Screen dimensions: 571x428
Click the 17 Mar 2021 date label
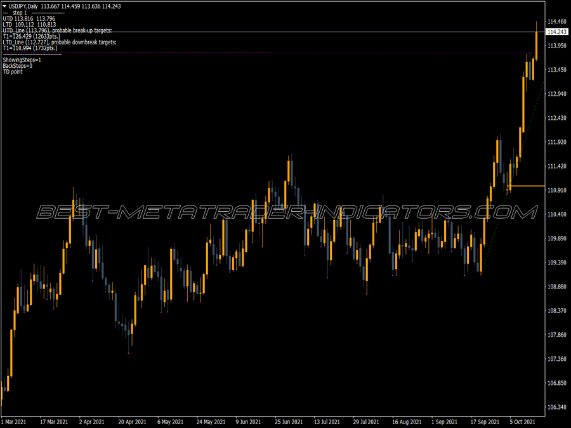pos(54,422)
